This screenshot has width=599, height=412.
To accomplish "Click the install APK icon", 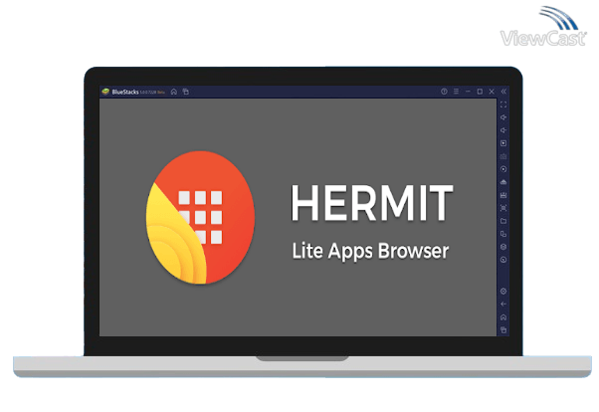I will 503,182.
